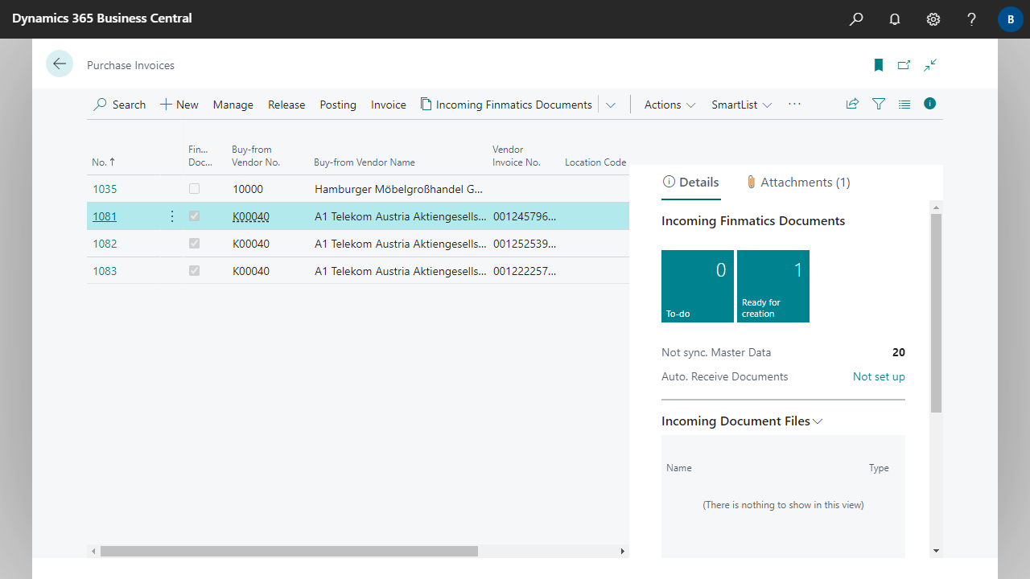Viewport: 1030px width, 579px height.
Task: Show more options for row 1081
Action: (171, 216)
